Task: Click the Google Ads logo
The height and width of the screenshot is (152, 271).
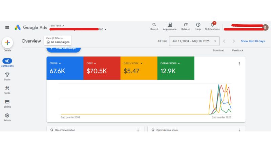Action: tap(31, 28)
